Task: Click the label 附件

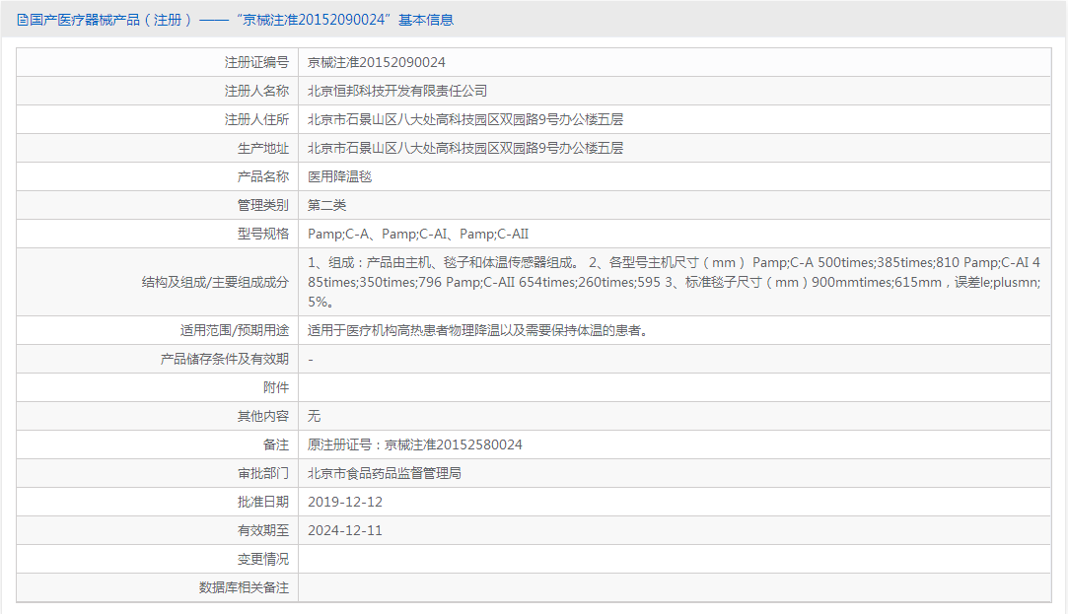Action: pos(276,388)
